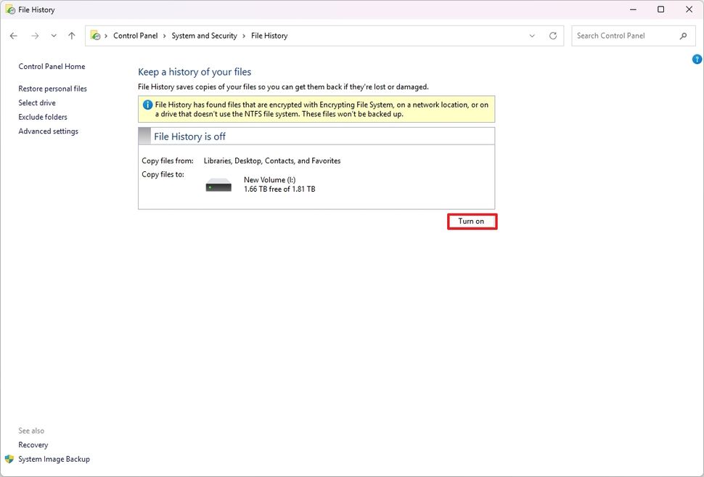Open Exclude folders options
The width and height of the screenshot is (704, 477).
pos(43,116)
